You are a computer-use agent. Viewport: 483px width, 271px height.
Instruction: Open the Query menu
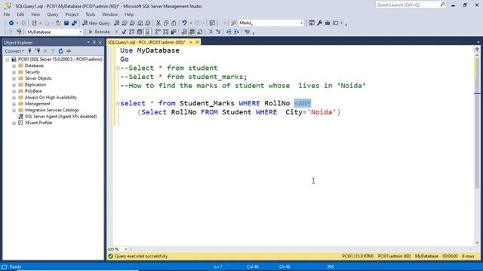coord(52,14)
